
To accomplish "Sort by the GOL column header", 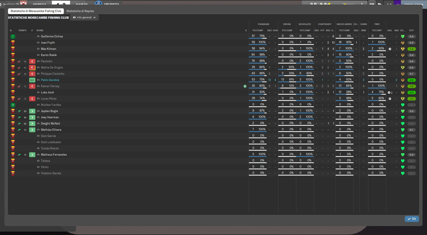I will [390, 30].
